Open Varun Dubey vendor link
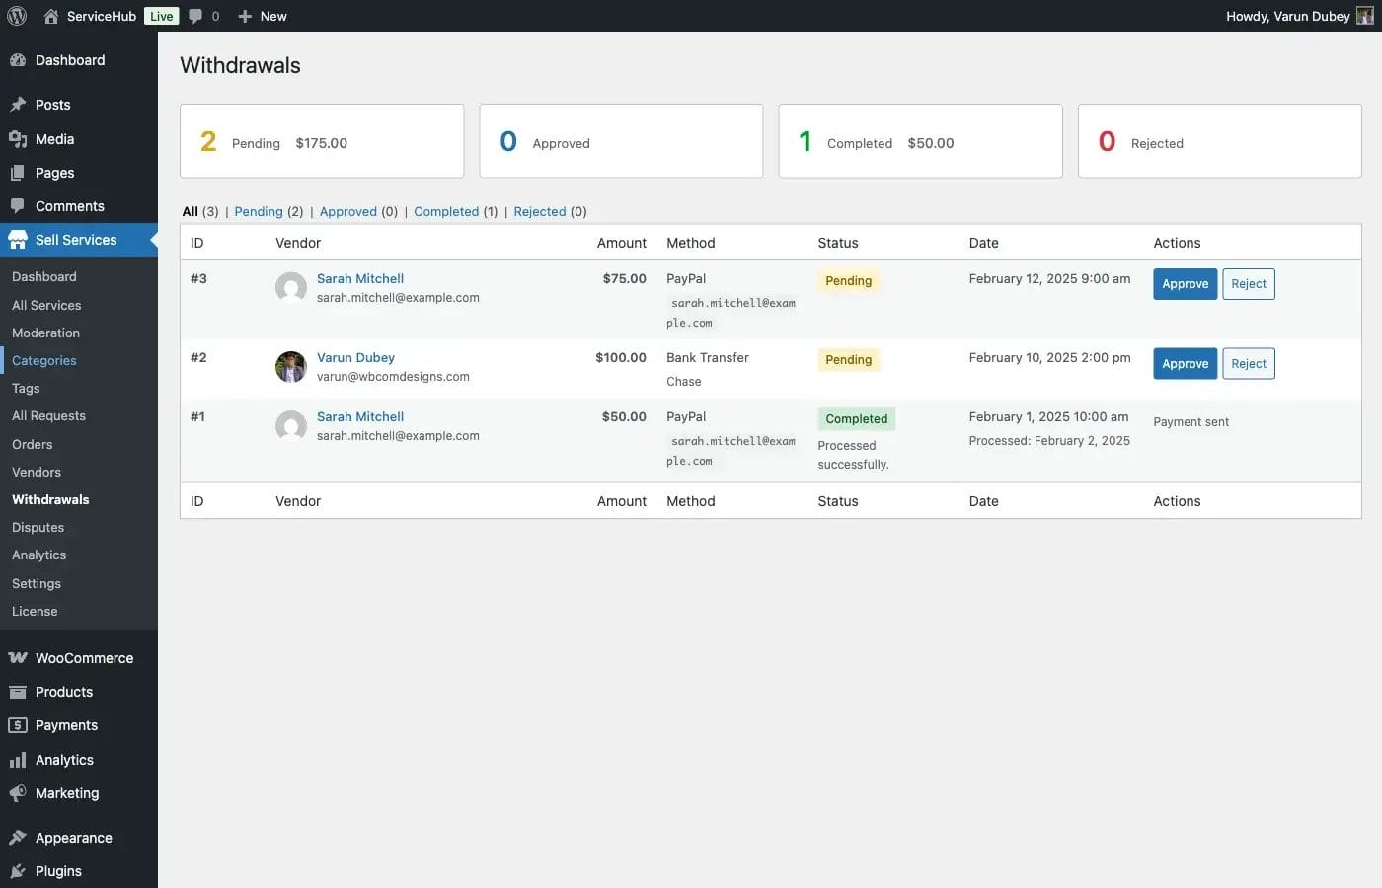 point(355,357)
